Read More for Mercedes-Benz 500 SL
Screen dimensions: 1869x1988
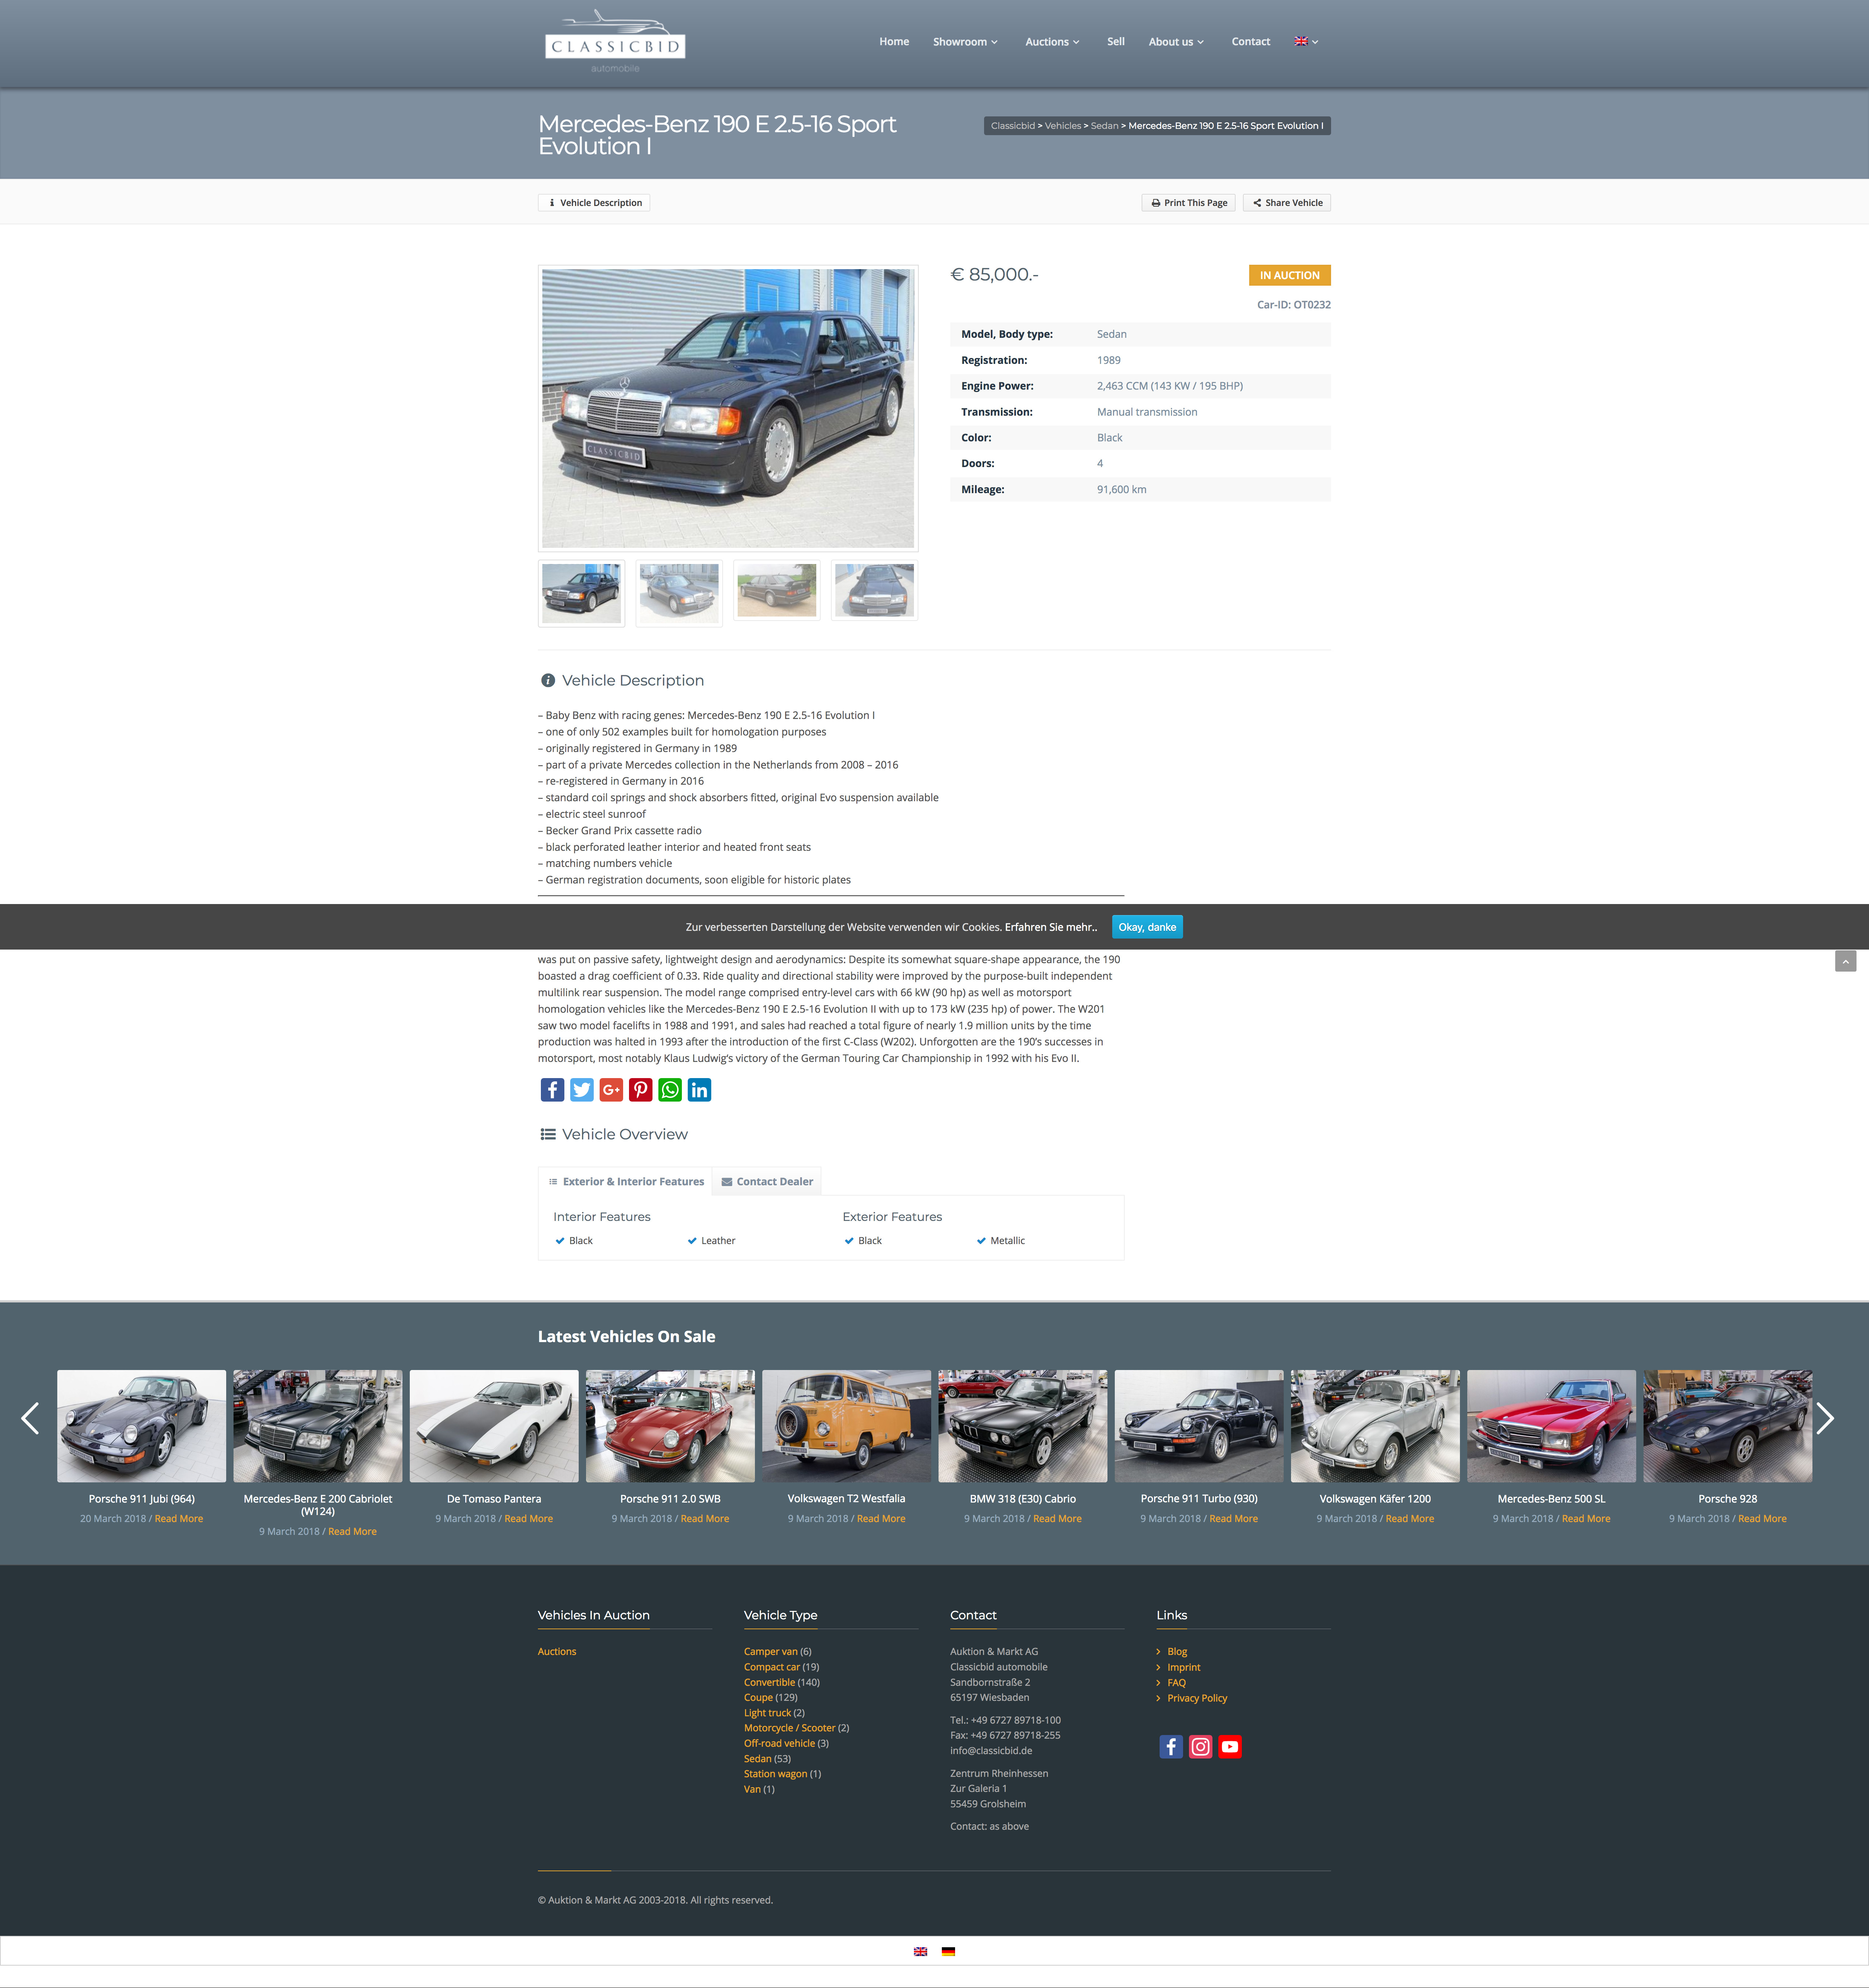1586,1519
